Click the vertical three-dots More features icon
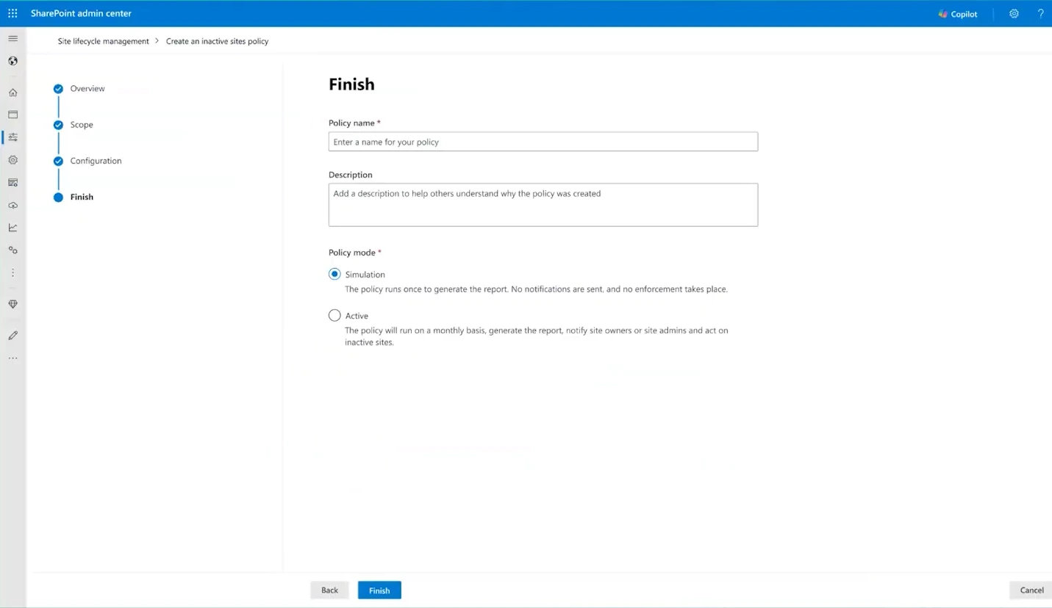The image size is (1052, 608). [x=12, y=272]
